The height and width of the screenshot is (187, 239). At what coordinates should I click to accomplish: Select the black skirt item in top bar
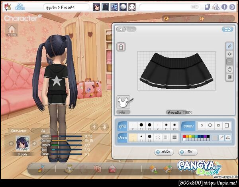click(x=105, y=7)
